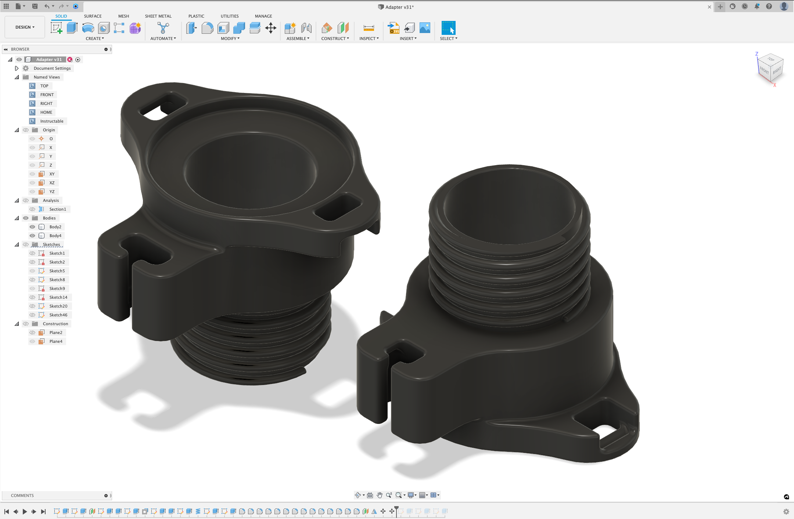Click the timeline play button

click(x=25, y=511)
